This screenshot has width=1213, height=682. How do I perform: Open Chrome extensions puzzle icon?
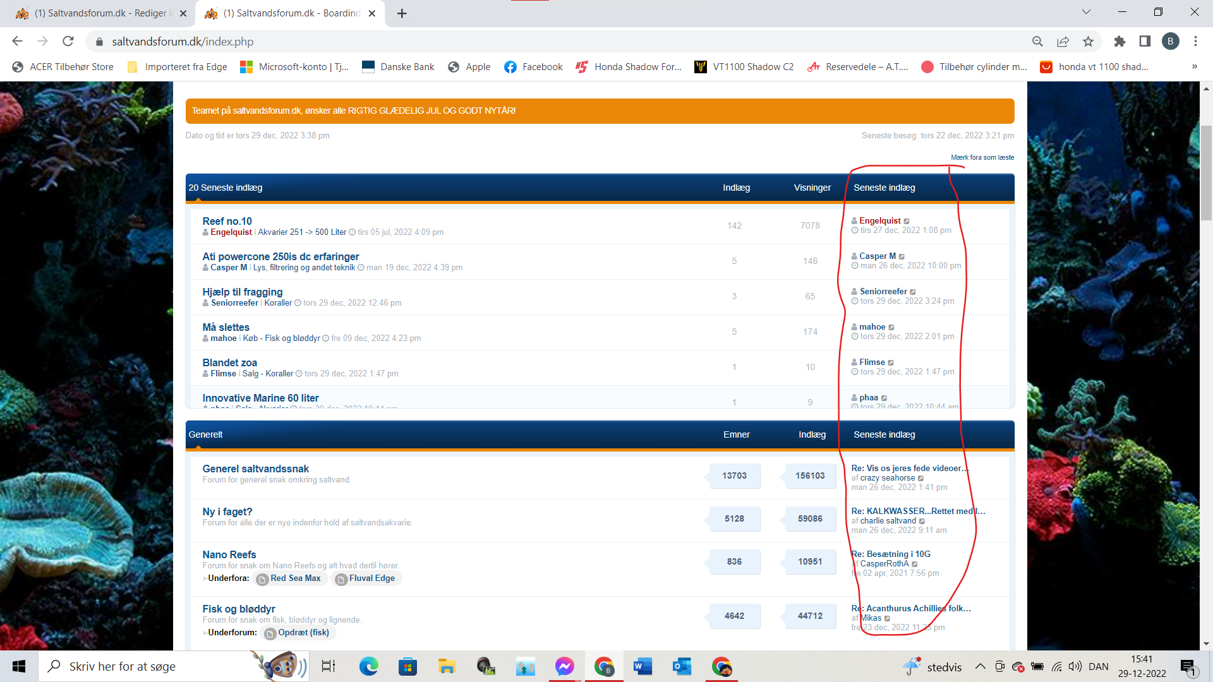(x=1119, y=41)
